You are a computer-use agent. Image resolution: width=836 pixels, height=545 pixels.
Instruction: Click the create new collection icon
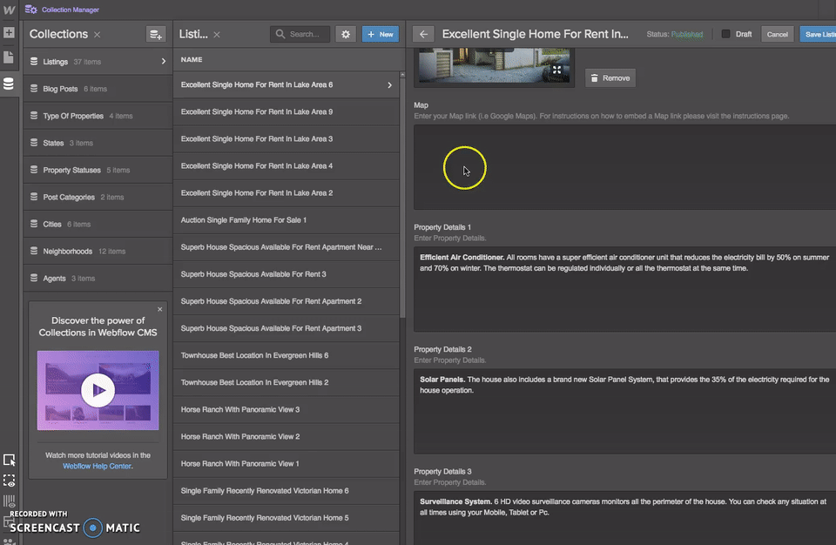click(156, 34)
